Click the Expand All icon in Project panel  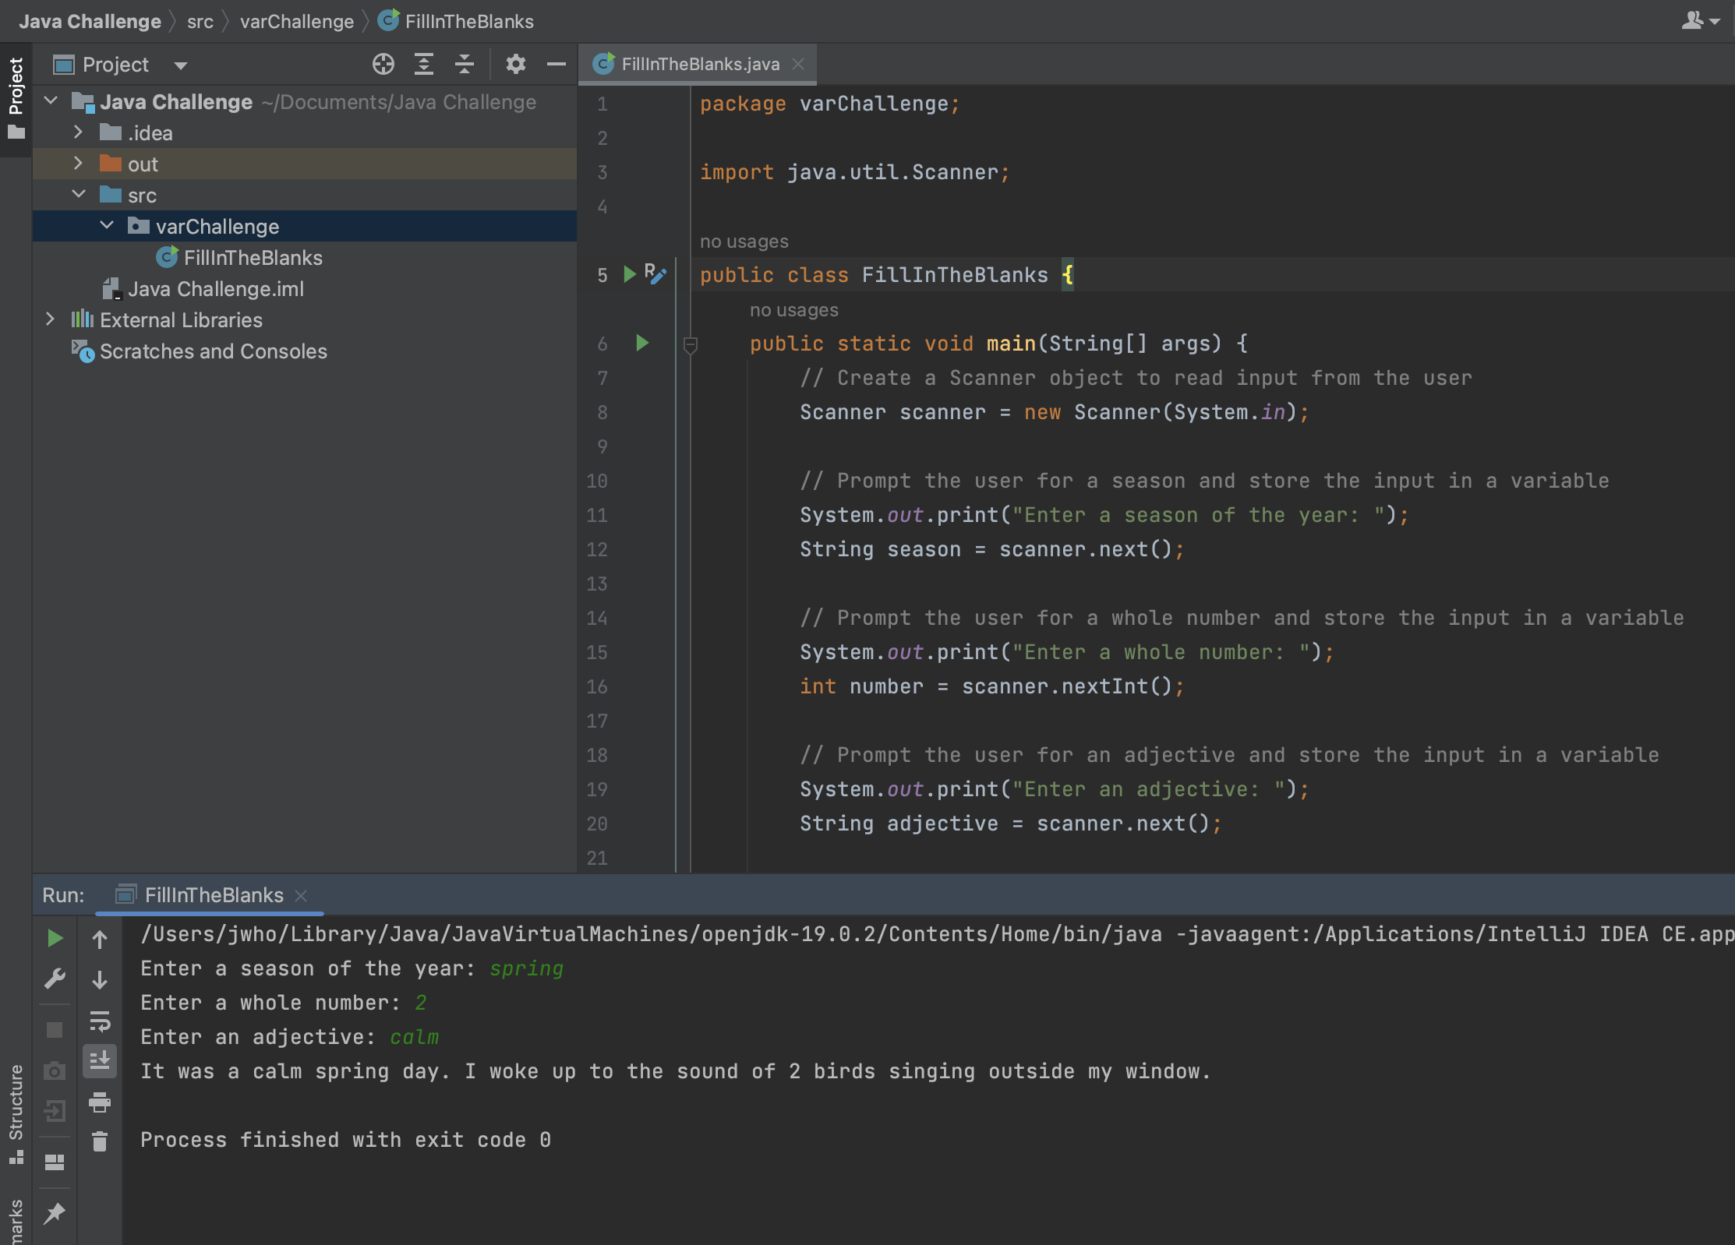(423, 64)
